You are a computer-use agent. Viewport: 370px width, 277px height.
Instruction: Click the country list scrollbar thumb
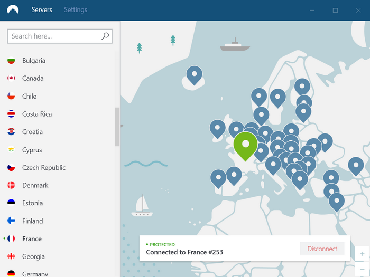tap(117, 127)
